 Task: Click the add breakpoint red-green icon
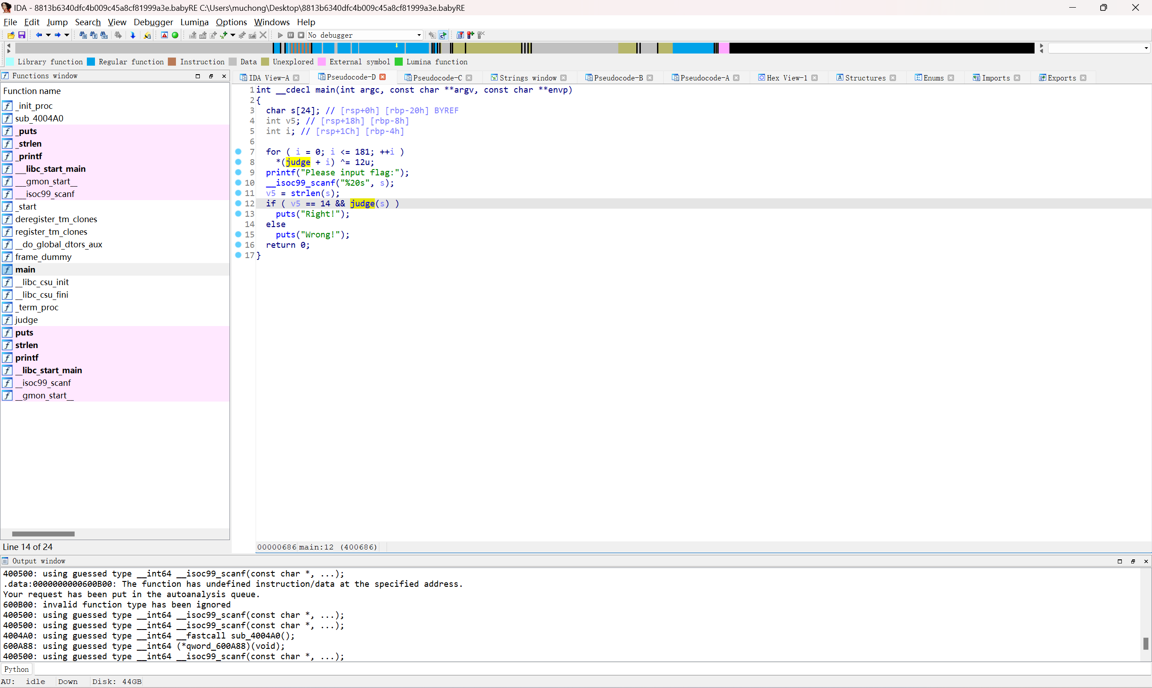pyautogui.click(x=471, y=35)
